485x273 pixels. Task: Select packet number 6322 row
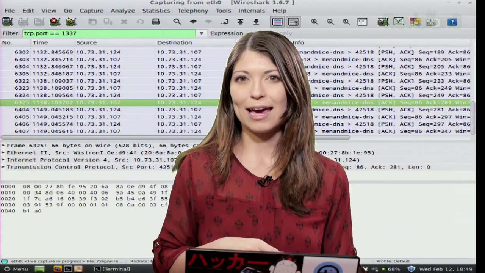[x=235, y=81]
